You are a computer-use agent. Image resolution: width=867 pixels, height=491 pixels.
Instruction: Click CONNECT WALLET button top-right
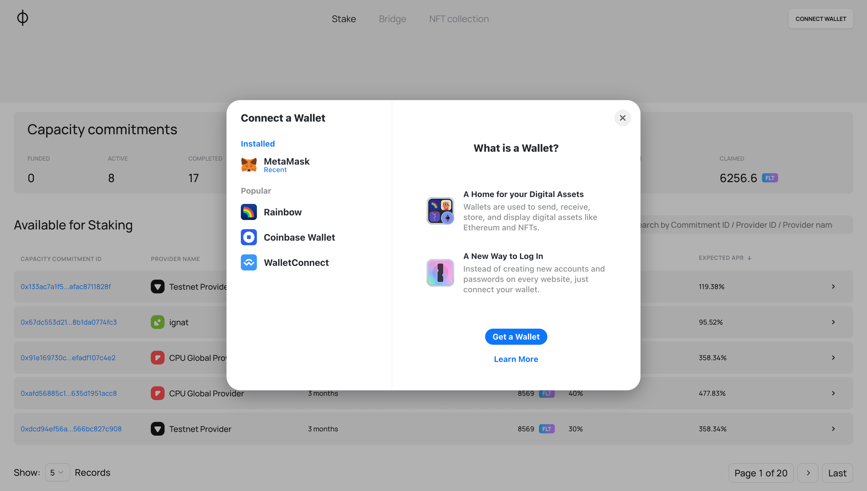click(x=821, y=18)
